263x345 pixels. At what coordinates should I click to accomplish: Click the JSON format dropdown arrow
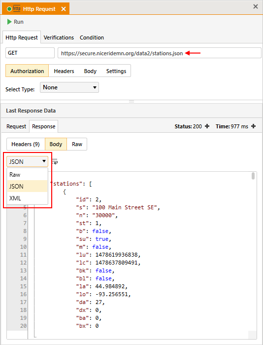[x=44, y=161]
